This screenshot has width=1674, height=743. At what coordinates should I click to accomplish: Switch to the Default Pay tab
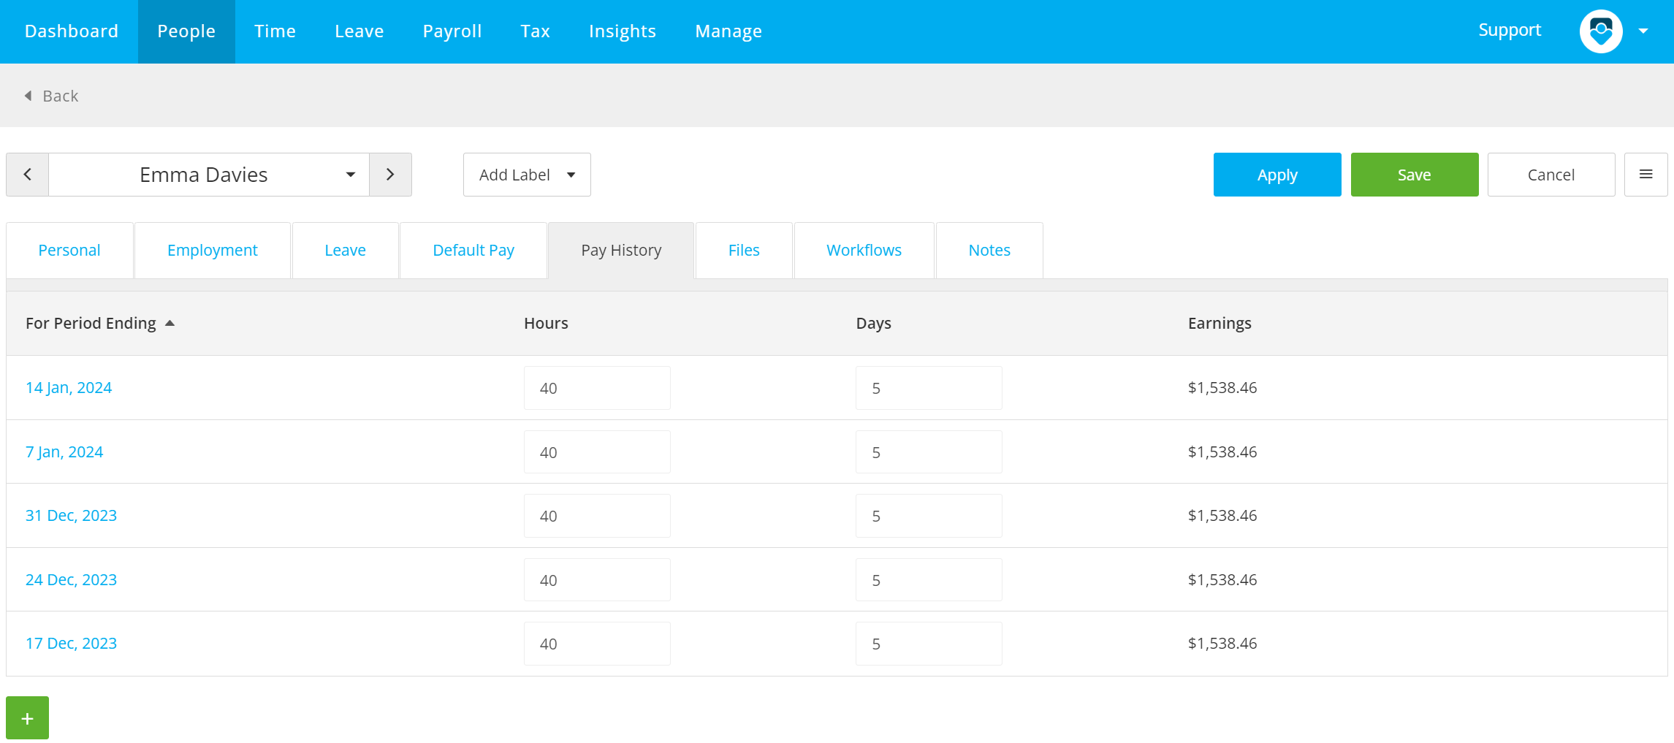click(x=473, y=250)
